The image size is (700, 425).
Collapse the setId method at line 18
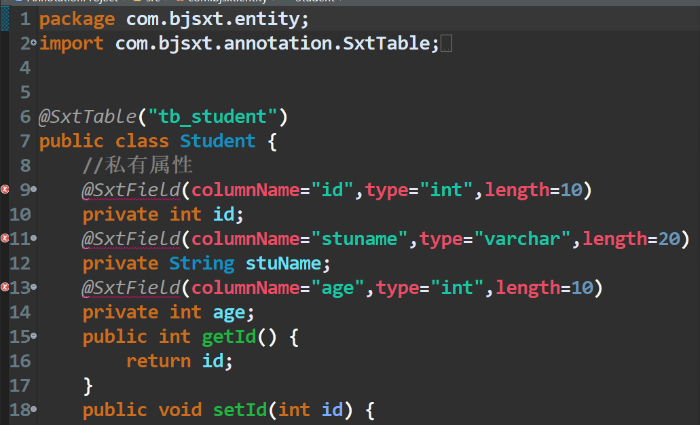(33, 409)
